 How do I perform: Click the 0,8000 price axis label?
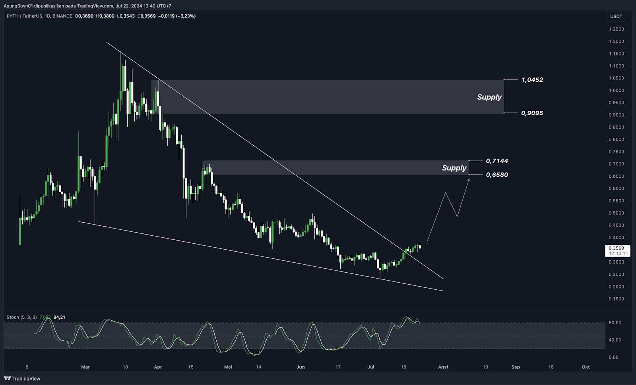[617, 140]
